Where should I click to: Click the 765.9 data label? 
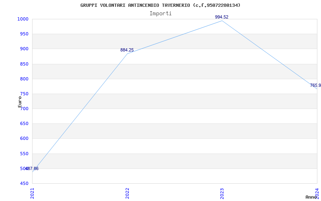[x=315, y=86]
